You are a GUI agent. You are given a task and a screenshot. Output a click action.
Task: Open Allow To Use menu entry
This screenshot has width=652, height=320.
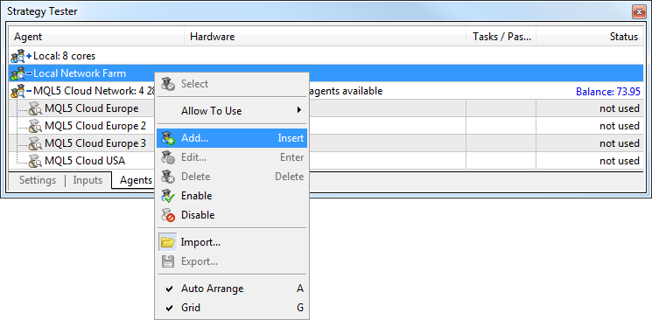point(232,111)
